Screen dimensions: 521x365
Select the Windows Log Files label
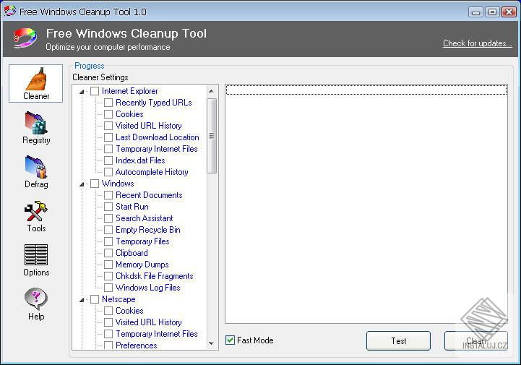pyautogui.click(x=148, y=288)
